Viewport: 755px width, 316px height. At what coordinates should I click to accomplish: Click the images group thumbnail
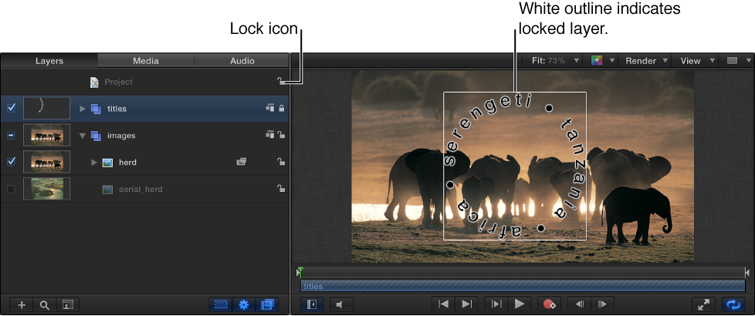[x=47, y=135]
